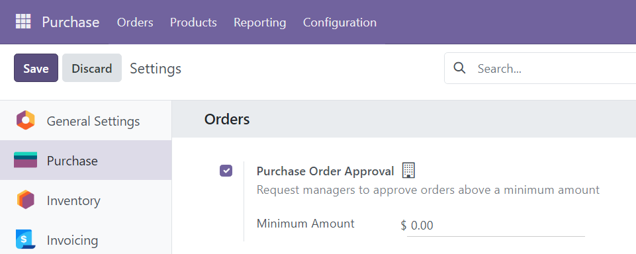Discard the settings changes
This screenshot has width=636, height=254.
pos(92,68)
